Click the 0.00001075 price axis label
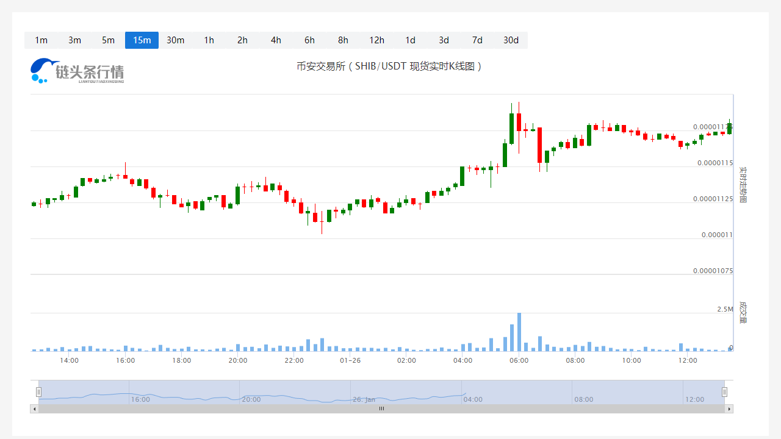This screenshot has width=781, height=439. click(x=713, y=271)
